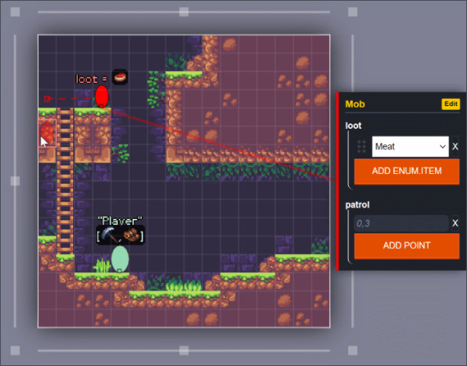Image resolution: width=467 pixels, height=366 pixels.
Task: Select the red Mob entity
Action: pyautogui.click(x=101, y=97)
